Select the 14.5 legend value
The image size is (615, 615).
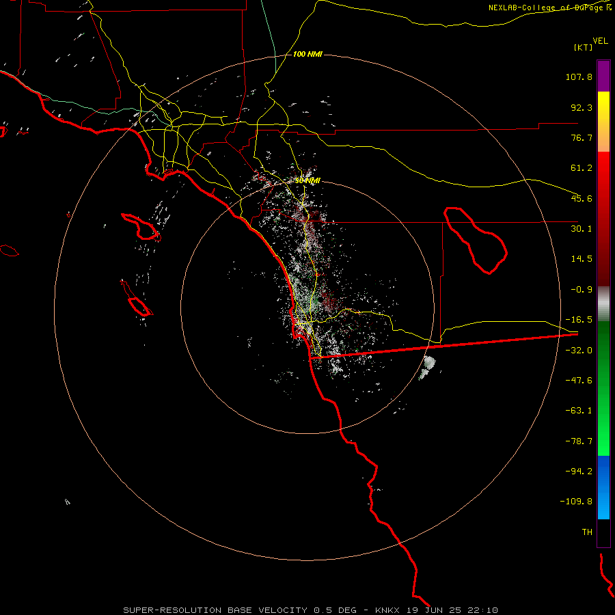582,259
